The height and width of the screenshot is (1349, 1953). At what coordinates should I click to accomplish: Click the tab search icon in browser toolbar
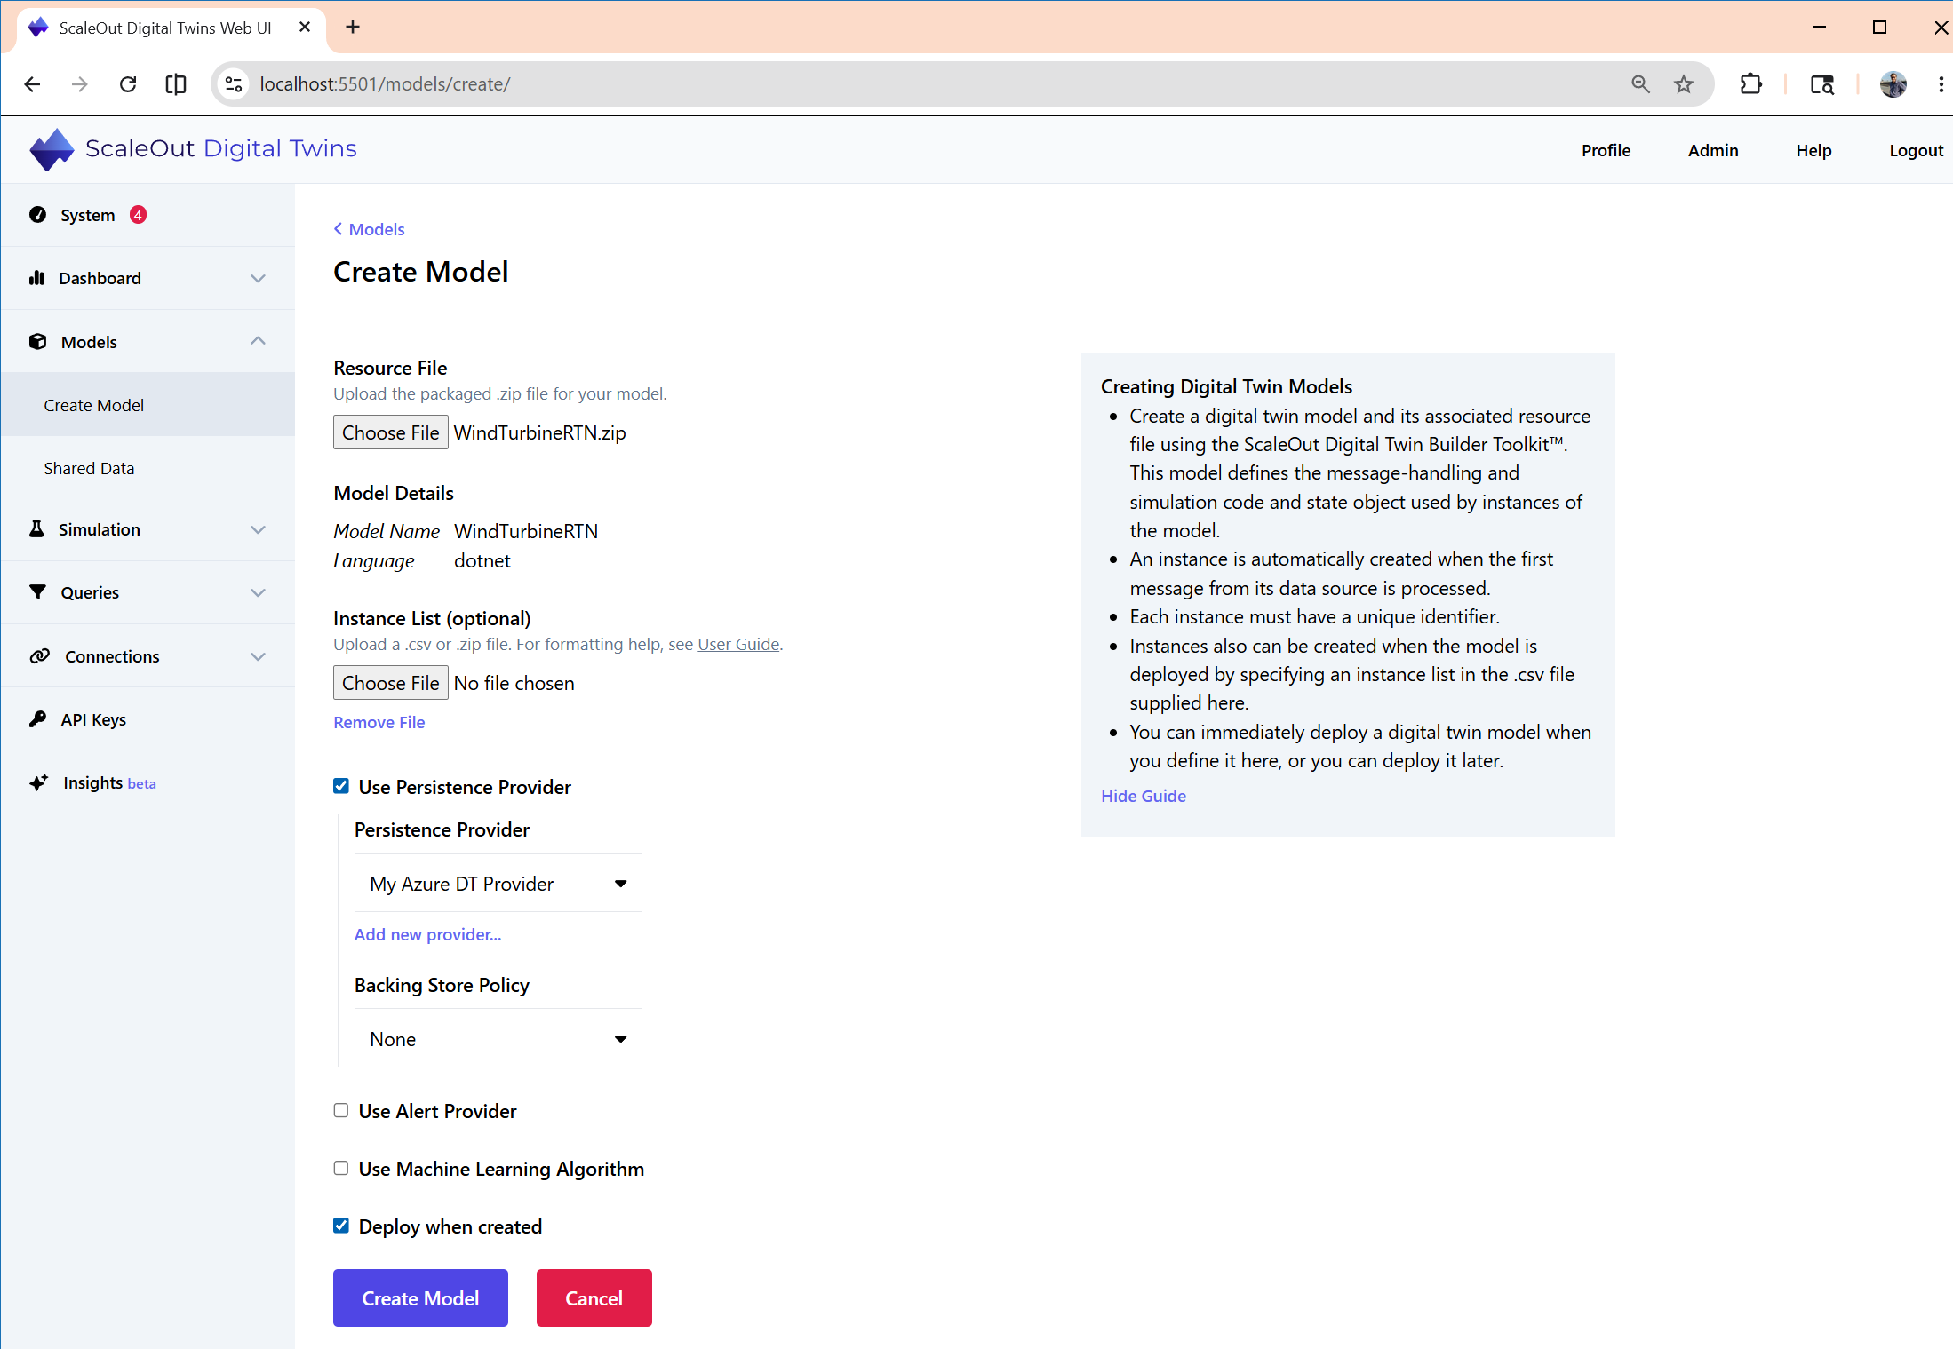pos(1822,84)
